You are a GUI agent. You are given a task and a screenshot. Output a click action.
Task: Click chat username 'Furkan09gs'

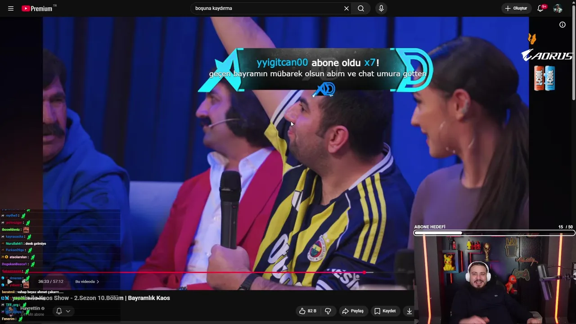[15, 250]
